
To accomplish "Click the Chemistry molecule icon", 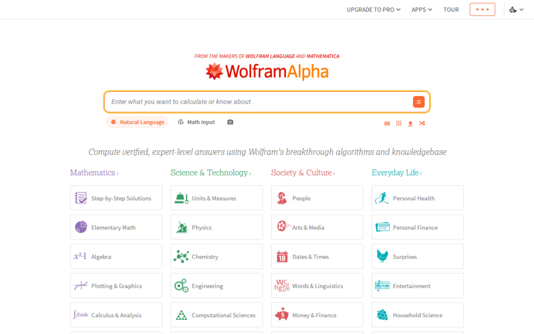I will (181, 256).
